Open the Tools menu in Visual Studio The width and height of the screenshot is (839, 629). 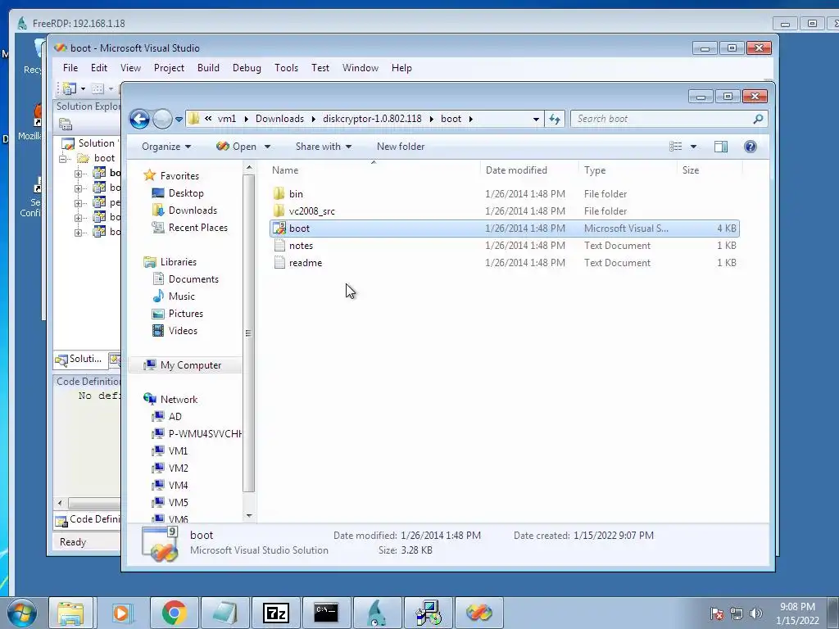click(286, 68)
